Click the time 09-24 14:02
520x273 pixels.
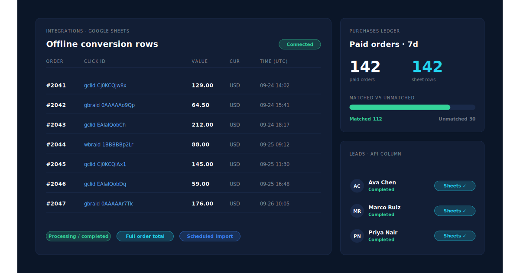275,85
